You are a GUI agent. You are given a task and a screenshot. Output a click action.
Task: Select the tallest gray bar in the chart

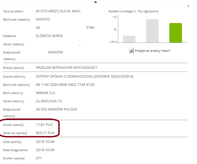tap(152, 31)
